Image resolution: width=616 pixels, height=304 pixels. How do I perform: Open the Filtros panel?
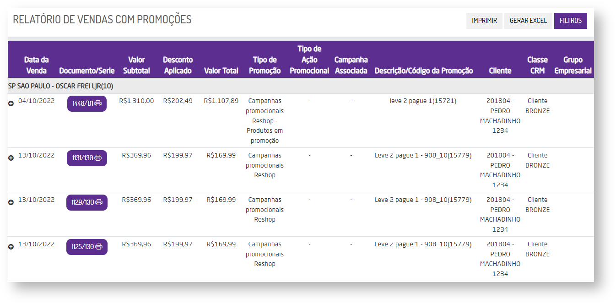click(x=570, y=21)
